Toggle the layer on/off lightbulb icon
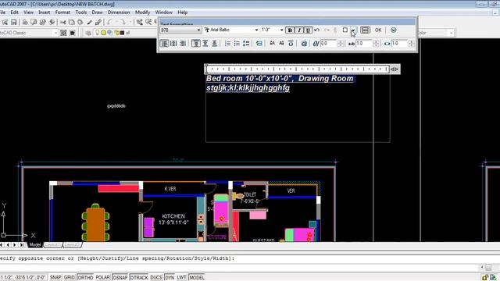This screenshot has height=281, width=500. pos(97,33)
